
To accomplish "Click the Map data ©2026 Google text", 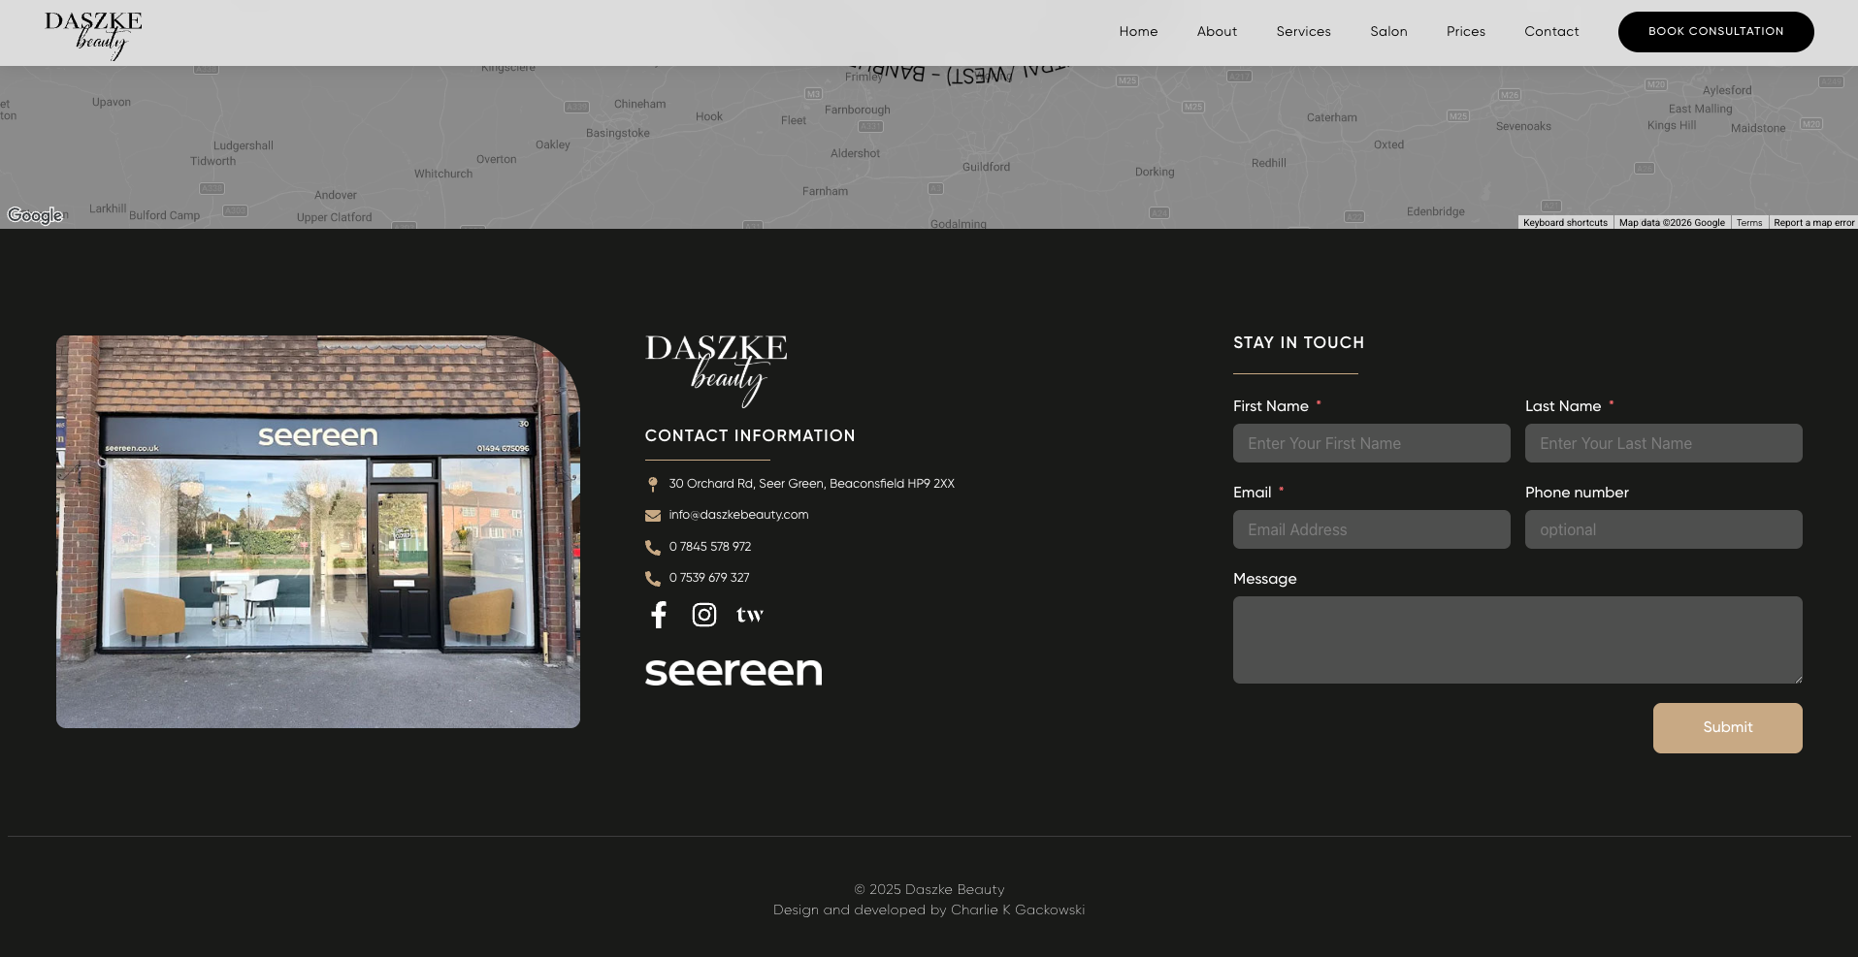I will pos(1672,223).
